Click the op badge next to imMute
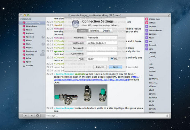190x130 pixels. (147, 23)
